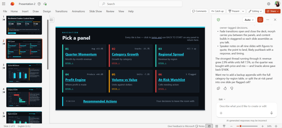Check the sensitivity shield icon beside title
This screenshot has height=128, width=282.
click(x=39, y=4)
